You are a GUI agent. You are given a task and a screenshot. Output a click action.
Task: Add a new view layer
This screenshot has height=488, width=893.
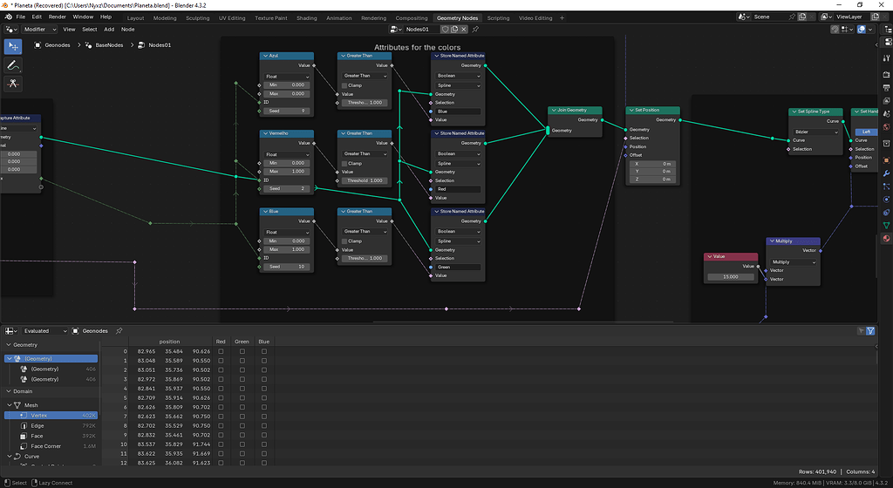coord(876,17)
